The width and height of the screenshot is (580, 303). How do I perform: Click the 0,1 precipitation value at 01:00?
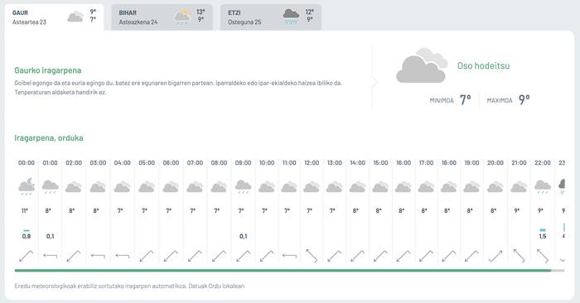(x=51, y=236)
